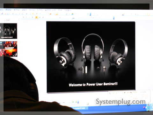153x115 pixels.
Task: Click the insert chart icon in toolbar
Action: (50, 14)
